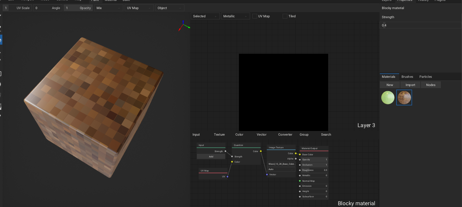Click Material Output Base Color socket
The image size is (462, 207).
pos(300,154)
